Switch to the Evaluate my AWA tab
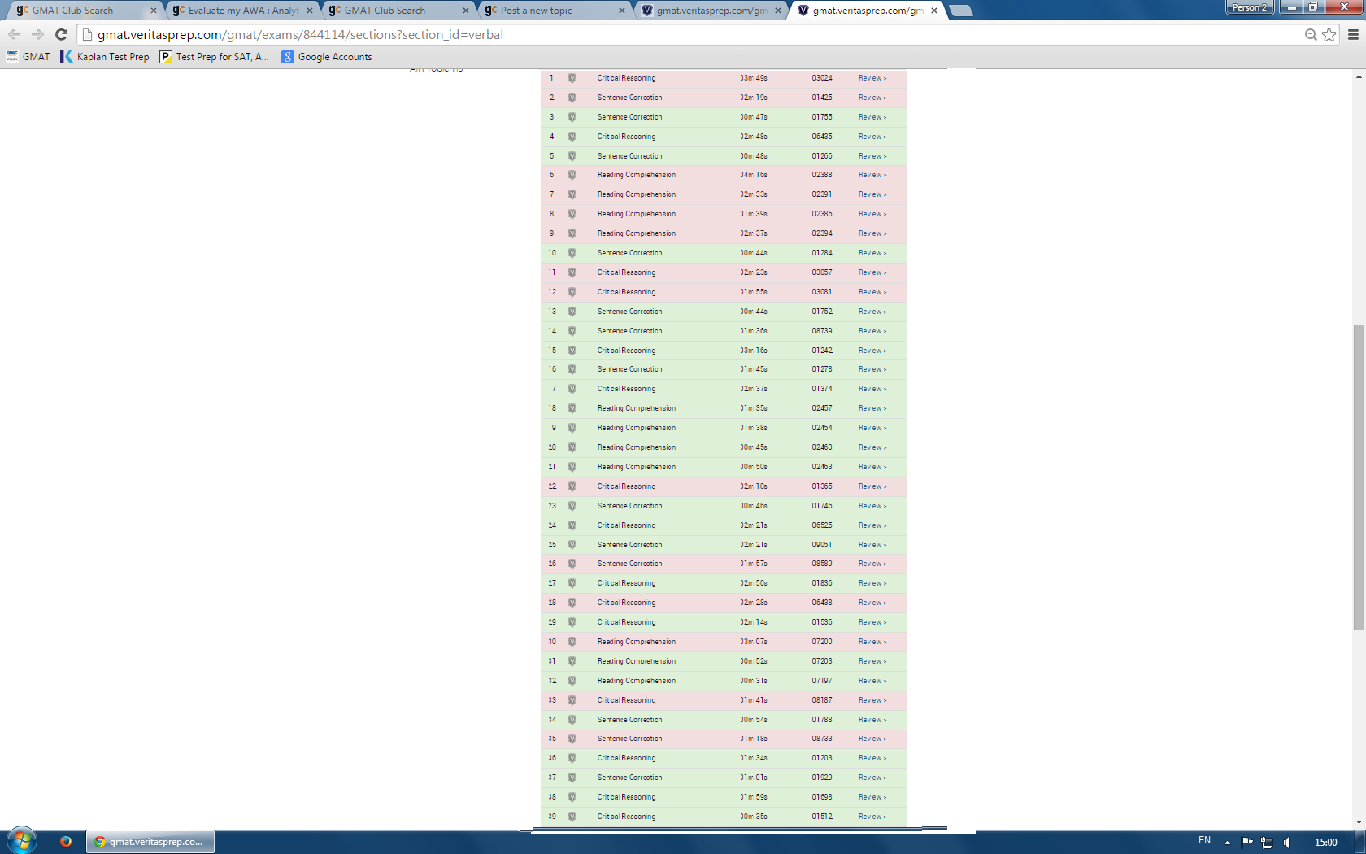The height and width of the screenshot is (854, 1366). pyautogui.click(x=242, y=11)
